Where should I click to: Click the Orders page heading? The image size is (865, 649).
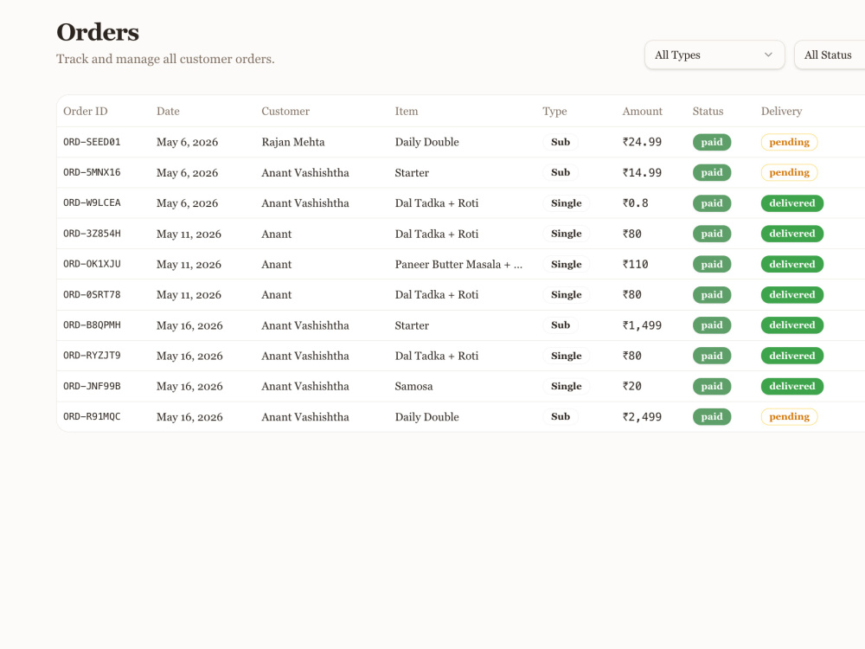[98, 32]
